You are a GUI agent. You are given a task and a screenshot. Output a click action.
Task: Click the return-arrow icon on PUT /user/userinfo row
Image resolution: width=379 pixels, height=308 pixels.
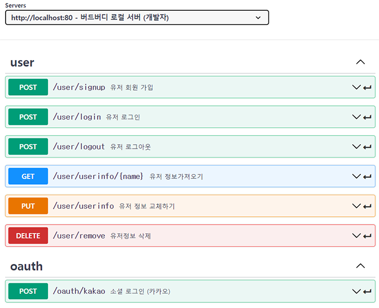367,207
